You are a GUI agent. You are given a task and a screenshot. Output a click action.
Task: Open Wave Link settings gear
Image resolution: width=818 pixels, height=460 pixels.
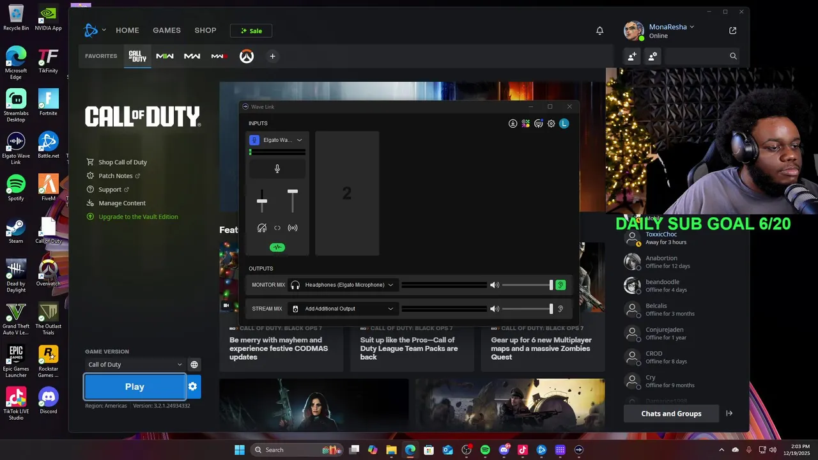pos(551,123)
